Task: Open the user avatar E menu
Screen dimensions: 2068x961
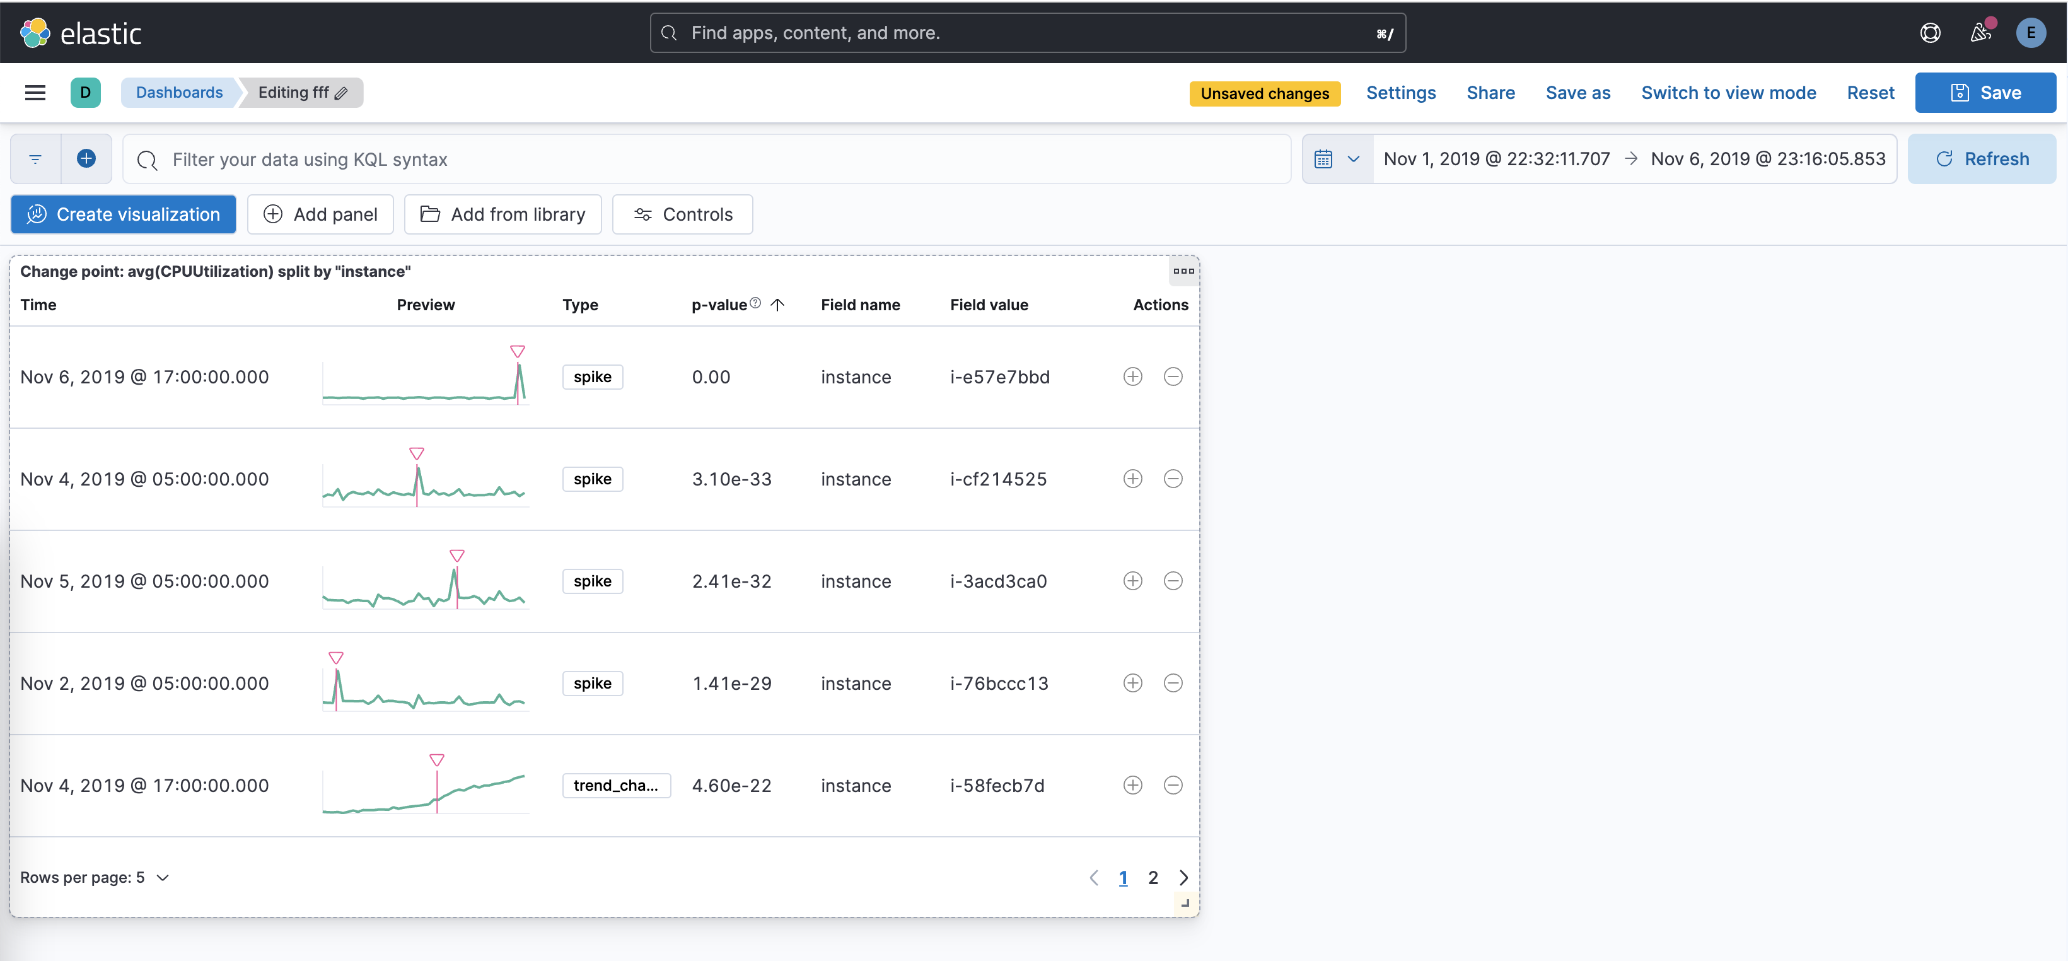Action: point(2030,33)
